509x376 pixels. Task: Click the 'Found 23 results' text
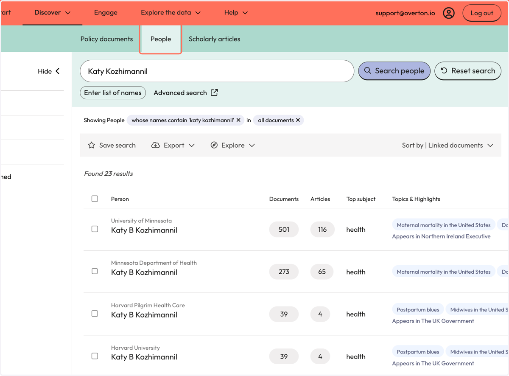point(109,174)
